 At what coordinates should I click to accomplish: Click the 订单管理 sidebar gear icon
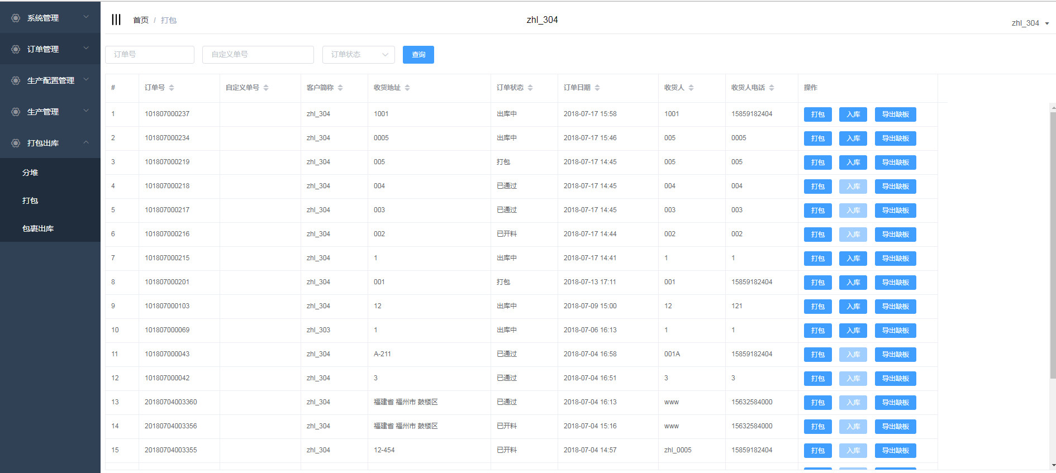click(16, 49)
